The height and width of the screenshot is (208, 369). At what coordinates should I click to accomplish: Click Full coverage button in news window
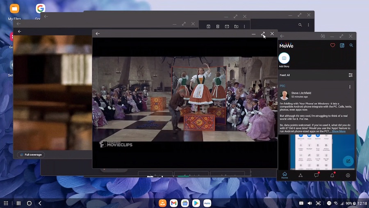pyautogui.click(x=31, y=155)
